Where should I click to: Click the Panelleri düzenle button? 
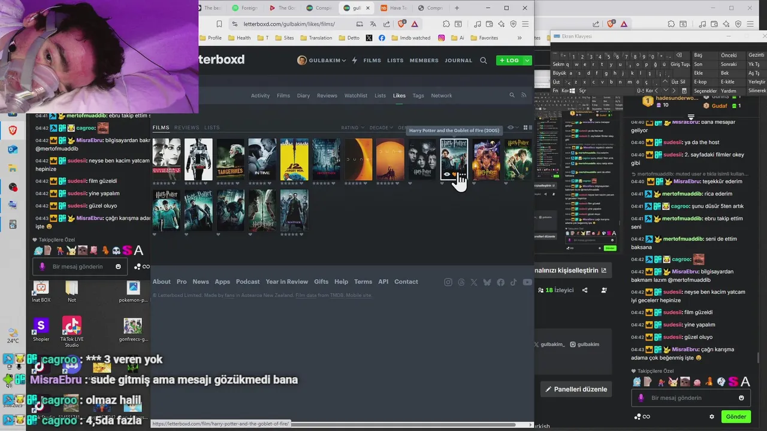[576, 389]
